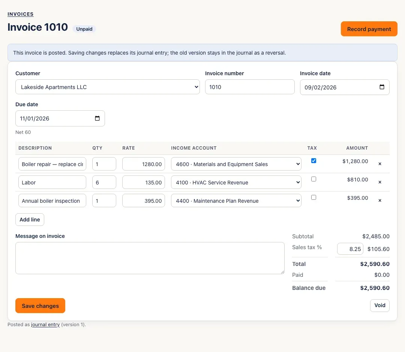Open the journal entry link
The height and width of the screenshot is (352, 405).
coord(45,324)
